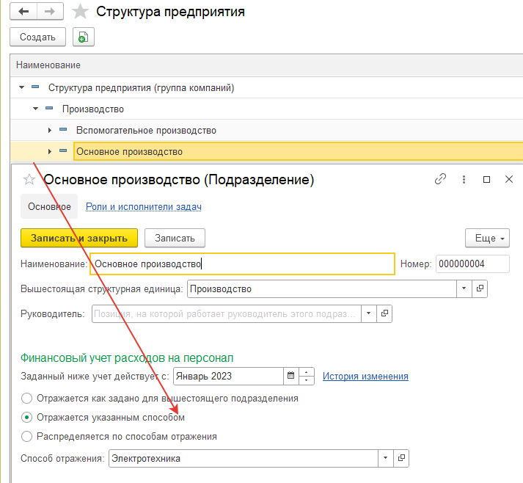This screenshot has width=523, height=483.
Task: Open calendar picker for Январь 2023
Action: point(291,376)
